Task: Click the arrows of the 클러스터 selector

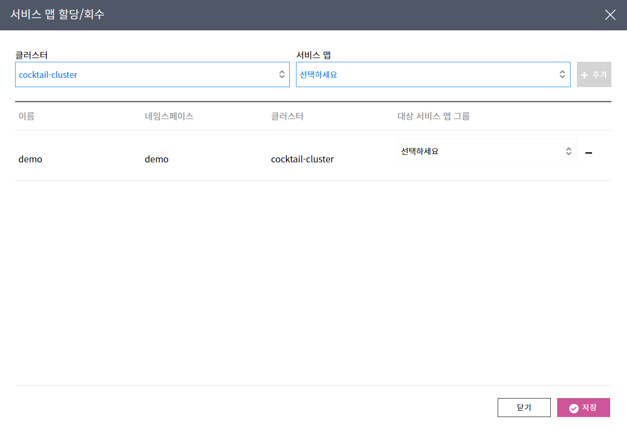Action: coord(282,74)
